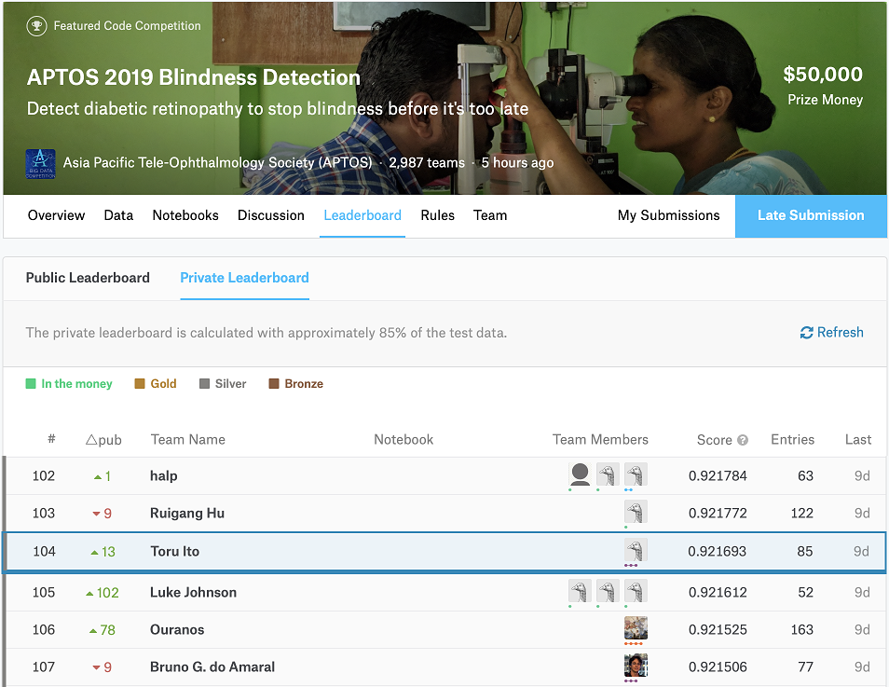Open the Rules tab
Screen dimensions: 889x687
[x=438, y=215]
